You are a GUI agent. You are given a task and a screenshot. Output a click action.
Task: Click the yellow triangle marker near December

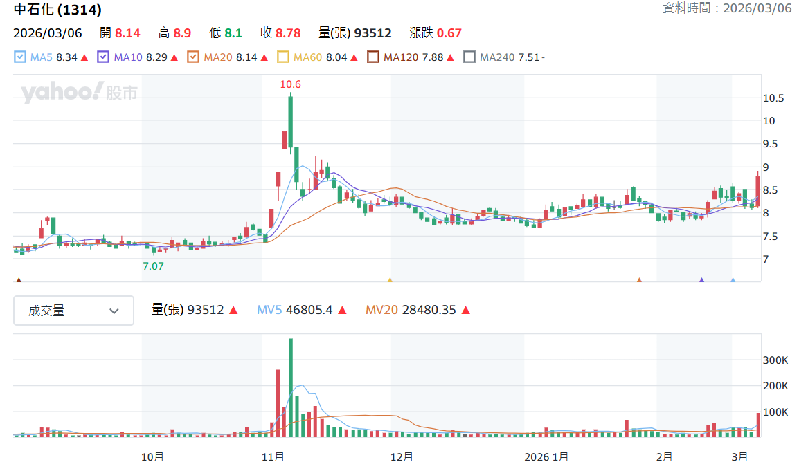tap(390, 280)
